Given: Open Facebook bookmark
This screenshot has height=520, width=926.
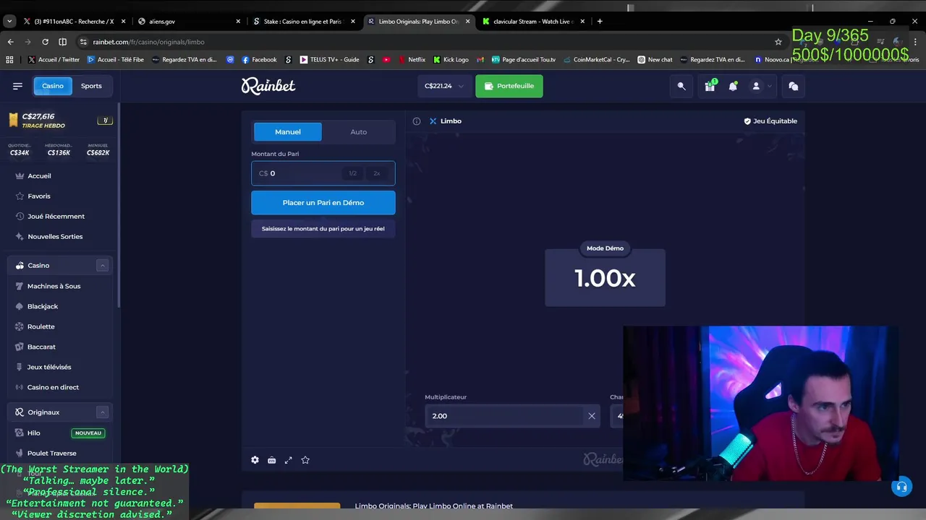Looking at the screenshot, I should 259,60.
